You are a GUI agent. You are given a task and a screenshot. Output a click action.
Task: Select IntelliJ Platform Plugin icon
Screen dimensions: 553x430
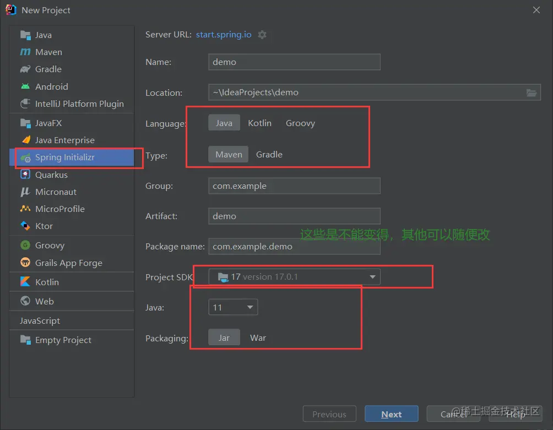click(x=25, y=104)
